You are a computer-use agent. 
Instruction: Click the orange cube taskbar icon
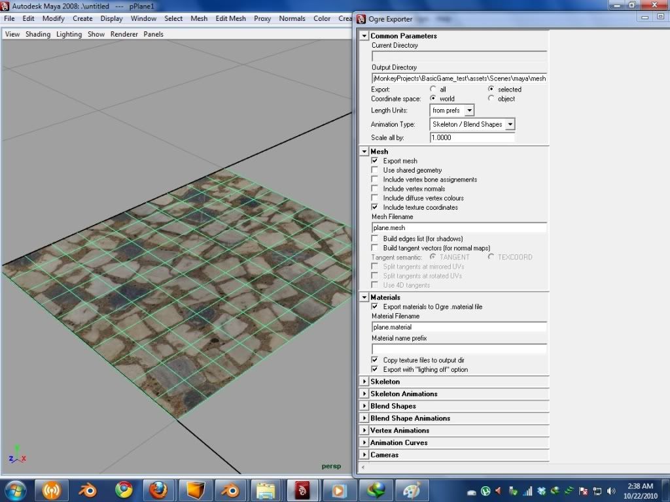point(195,489)
